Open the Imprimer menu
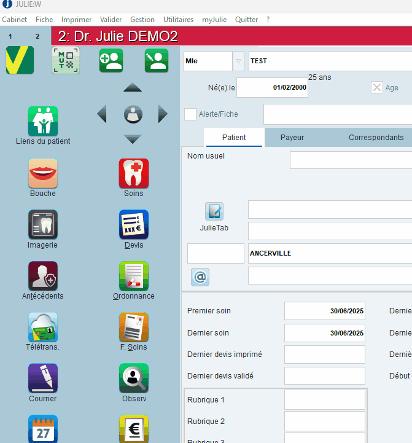 76,20
